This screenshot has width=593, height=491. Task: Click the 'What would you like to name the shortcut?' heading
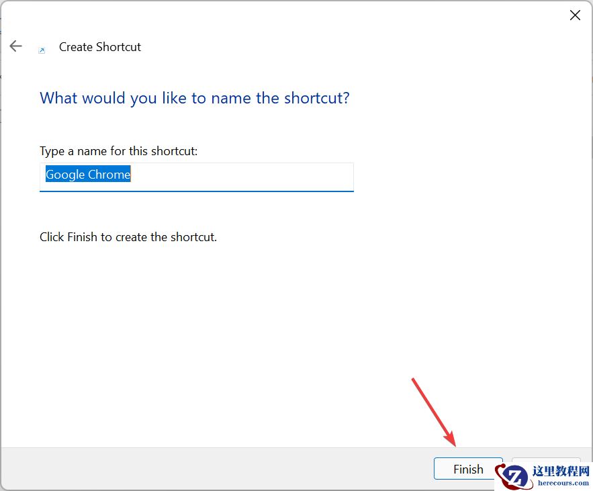coord(195,98)
